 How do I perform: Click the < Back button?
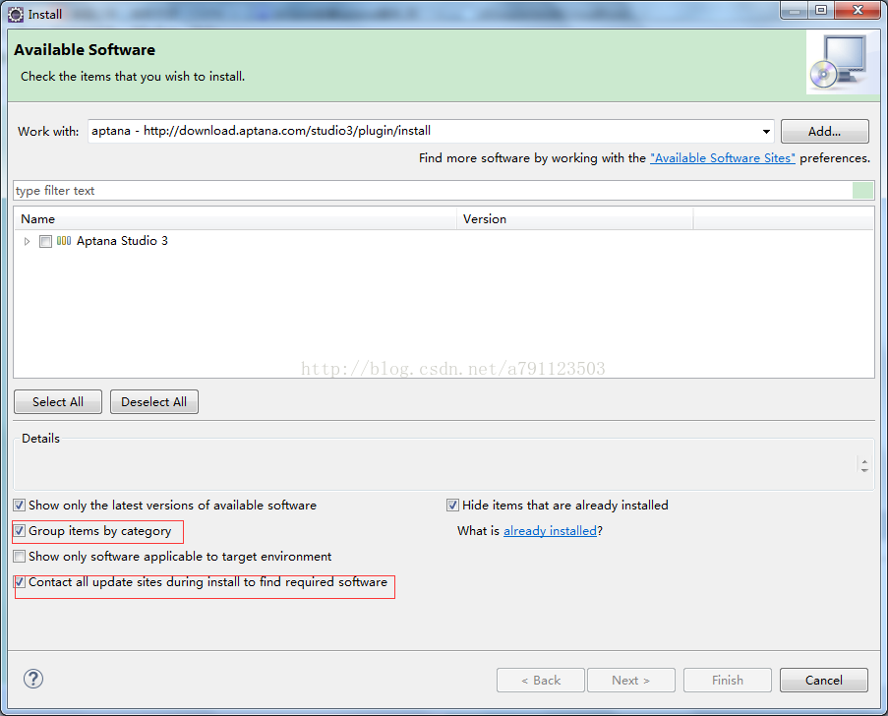click(540, 680)
